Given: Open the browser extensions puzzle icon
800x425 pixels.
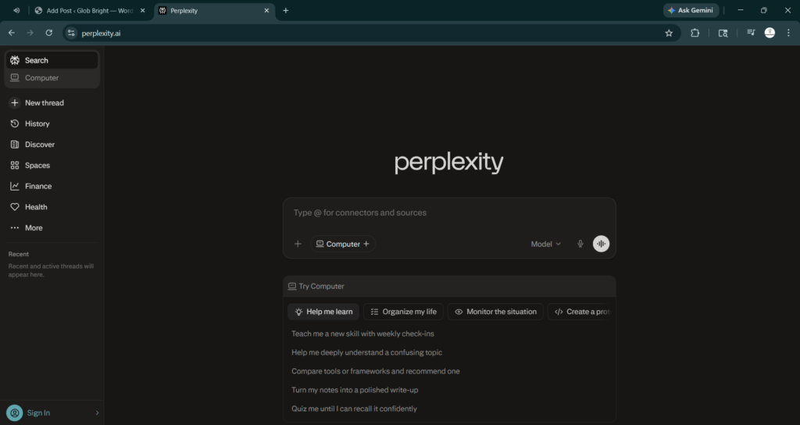Looking at the screenshot, I should click(x=695, y=33).
